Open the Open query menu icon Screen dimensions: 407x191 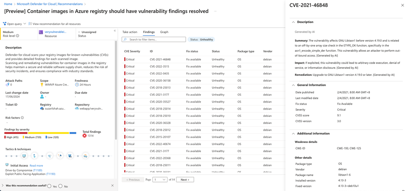(x=4, y=24)
